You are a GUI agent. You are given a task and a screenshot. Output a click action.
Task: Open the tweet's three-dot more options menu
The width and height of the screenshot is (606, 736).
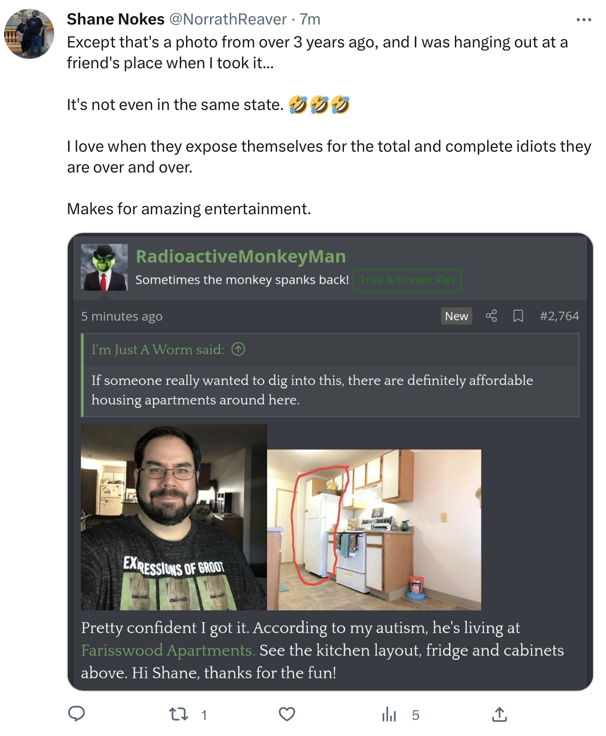[584, 20]
